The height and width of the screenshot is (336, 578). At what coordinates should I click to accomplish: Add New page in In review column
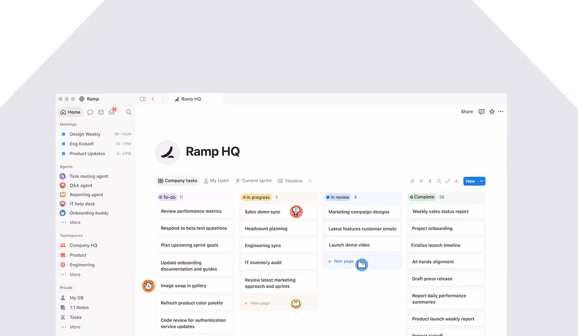click(340, 261)
